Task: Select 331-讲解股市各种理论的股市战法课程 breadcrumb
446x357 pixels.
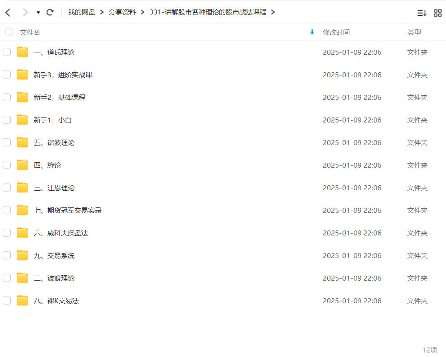Action: (x=208, y=12)
